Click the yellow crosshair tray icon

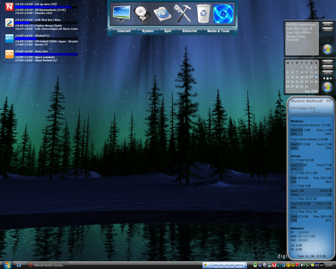pos(293,265)
